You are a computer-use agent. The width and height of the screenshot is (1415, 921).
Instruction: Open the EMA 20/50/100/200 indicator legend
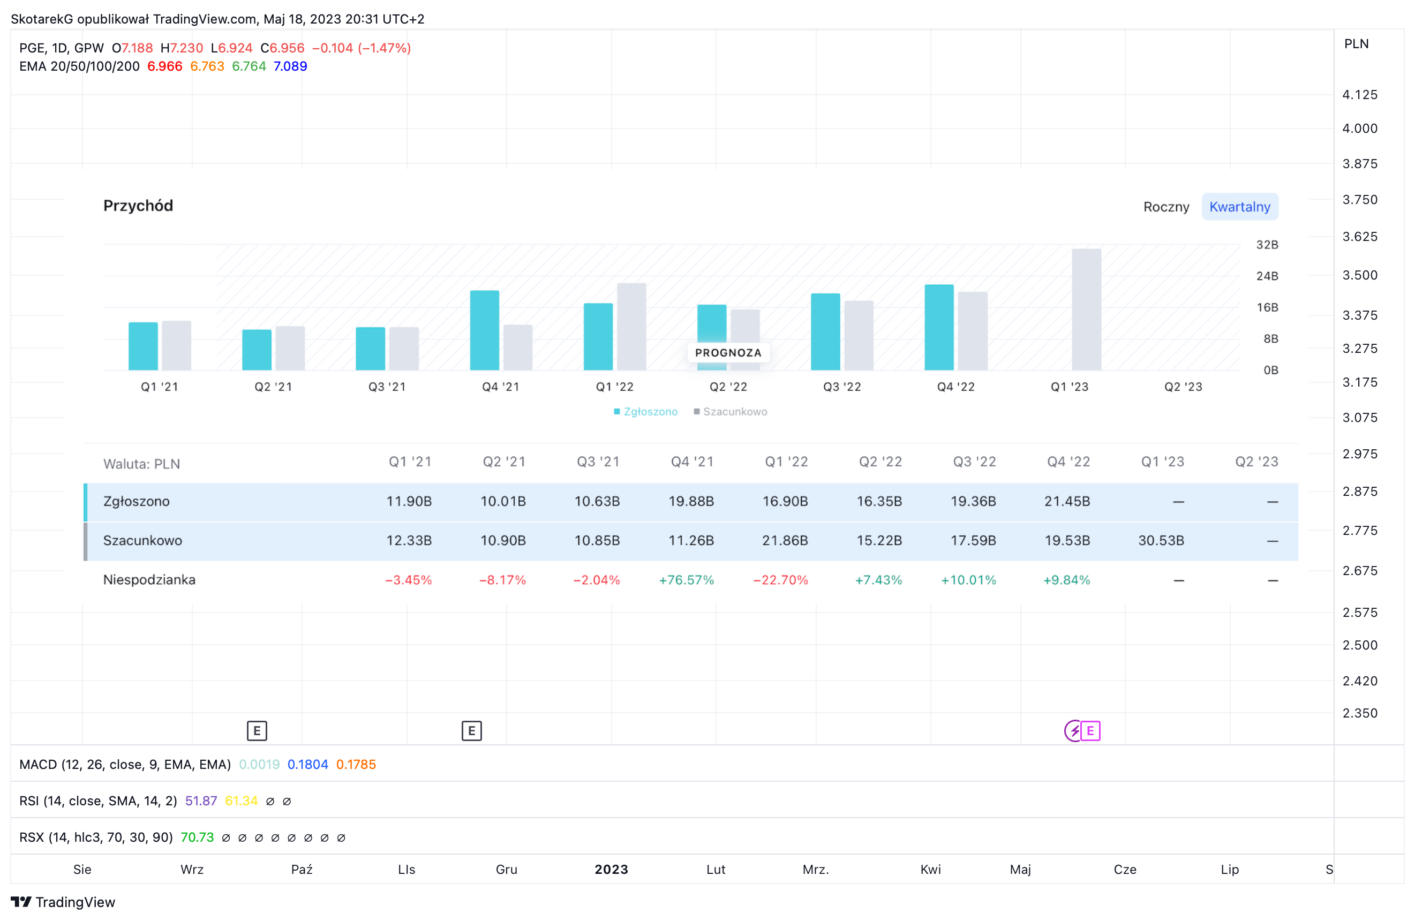80,66
